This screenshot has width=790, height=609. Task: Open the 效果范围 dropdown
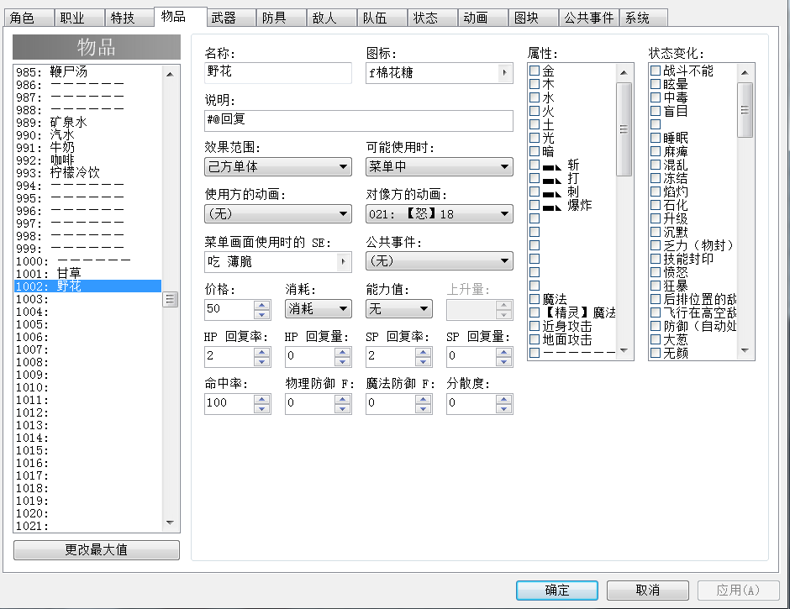[278, 166]
